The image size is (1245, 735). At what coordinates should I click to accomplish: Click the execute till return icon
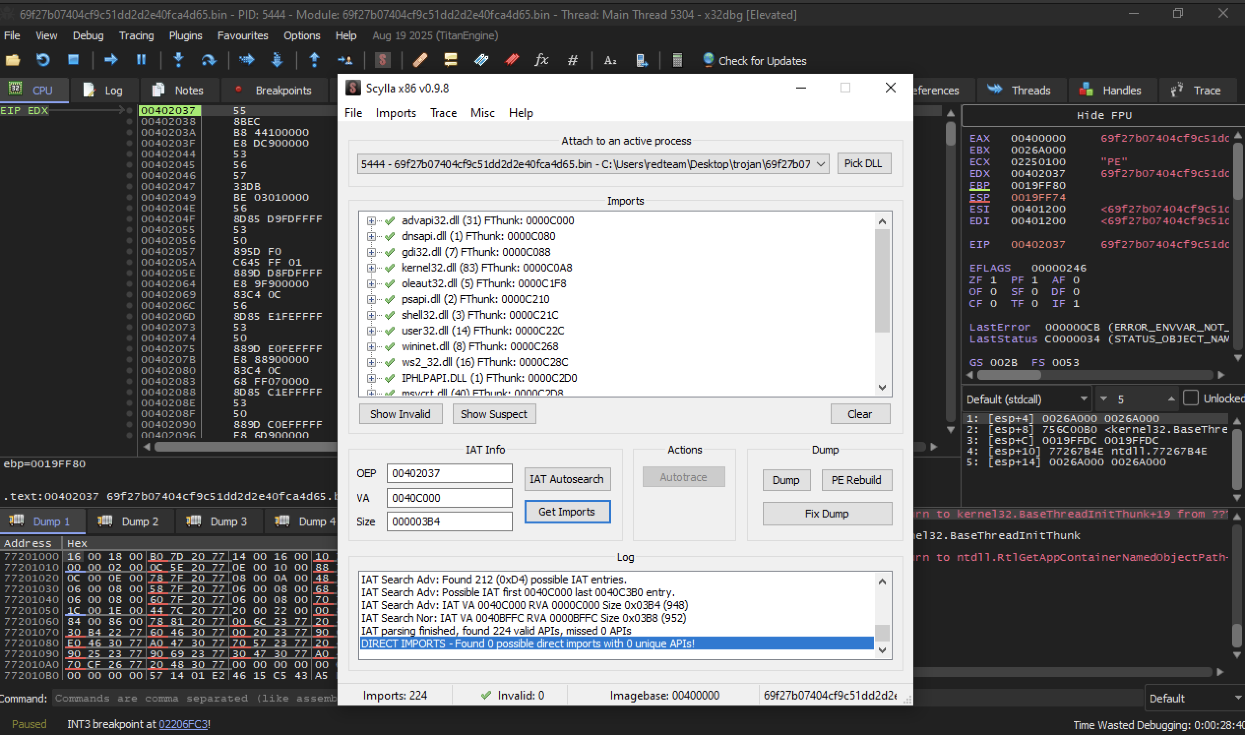314,60
